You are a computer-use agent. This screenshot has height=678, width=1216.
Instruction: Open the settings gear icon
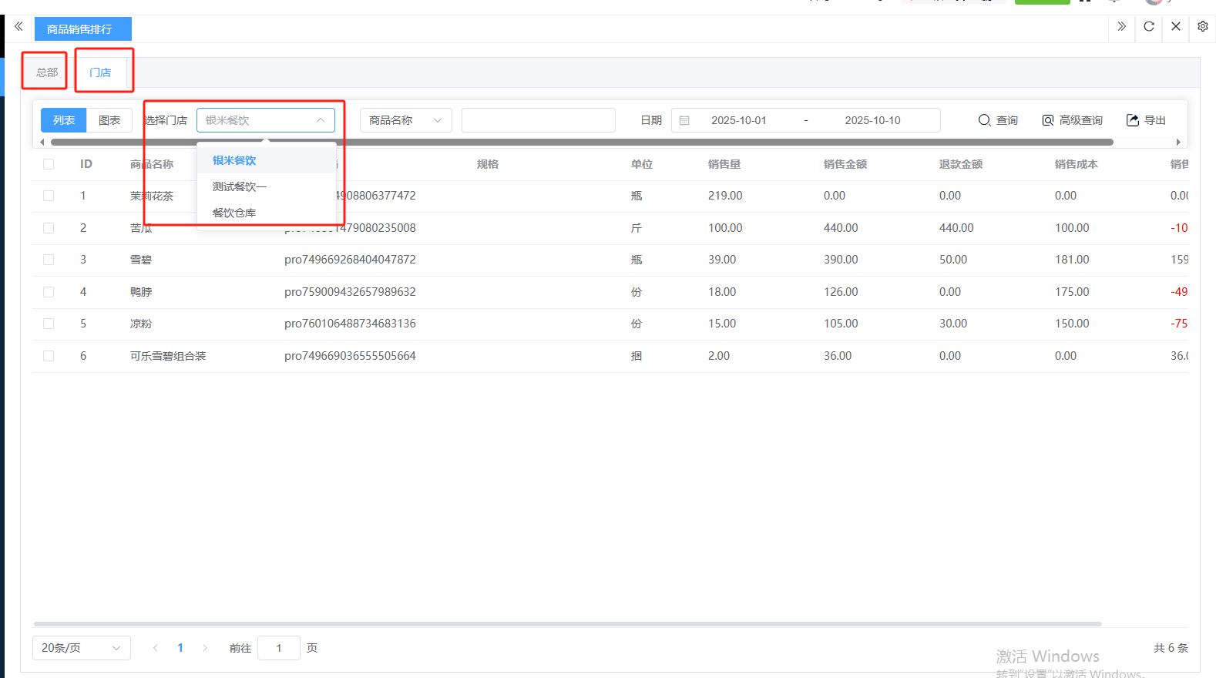[x=1202, y=27]
